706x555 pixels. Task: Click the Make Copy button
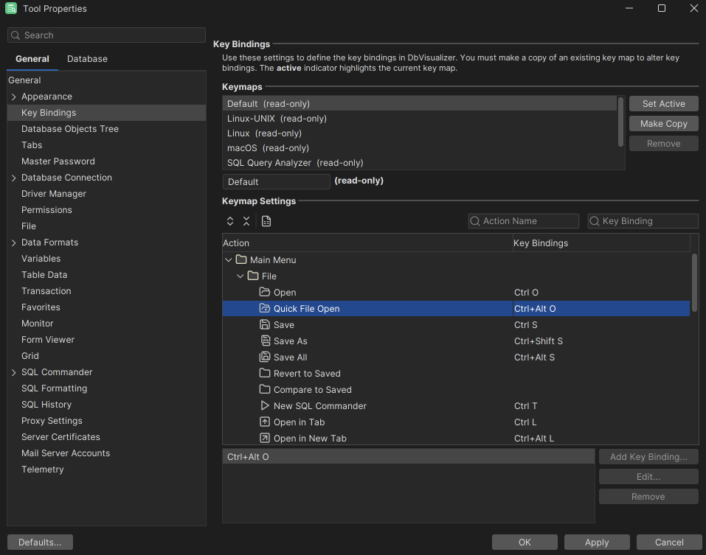(x=662, y=123)
